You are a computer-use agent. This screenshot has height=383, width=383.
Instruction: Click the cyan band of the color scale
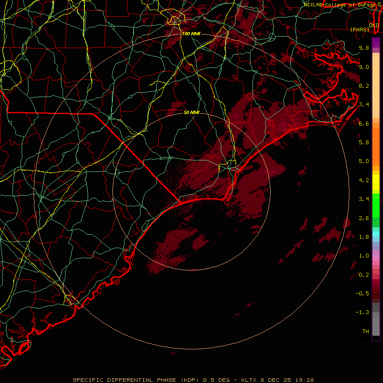(376, 234)
